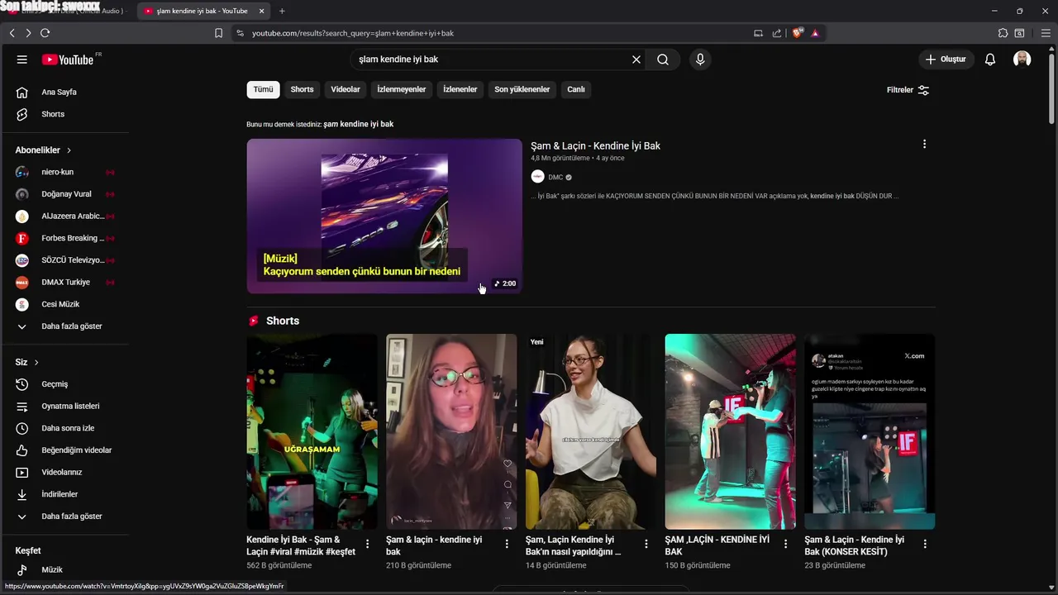The image size is (1058, 595).
Task: Expand the Abonelikler section
Action: [44, 150]
